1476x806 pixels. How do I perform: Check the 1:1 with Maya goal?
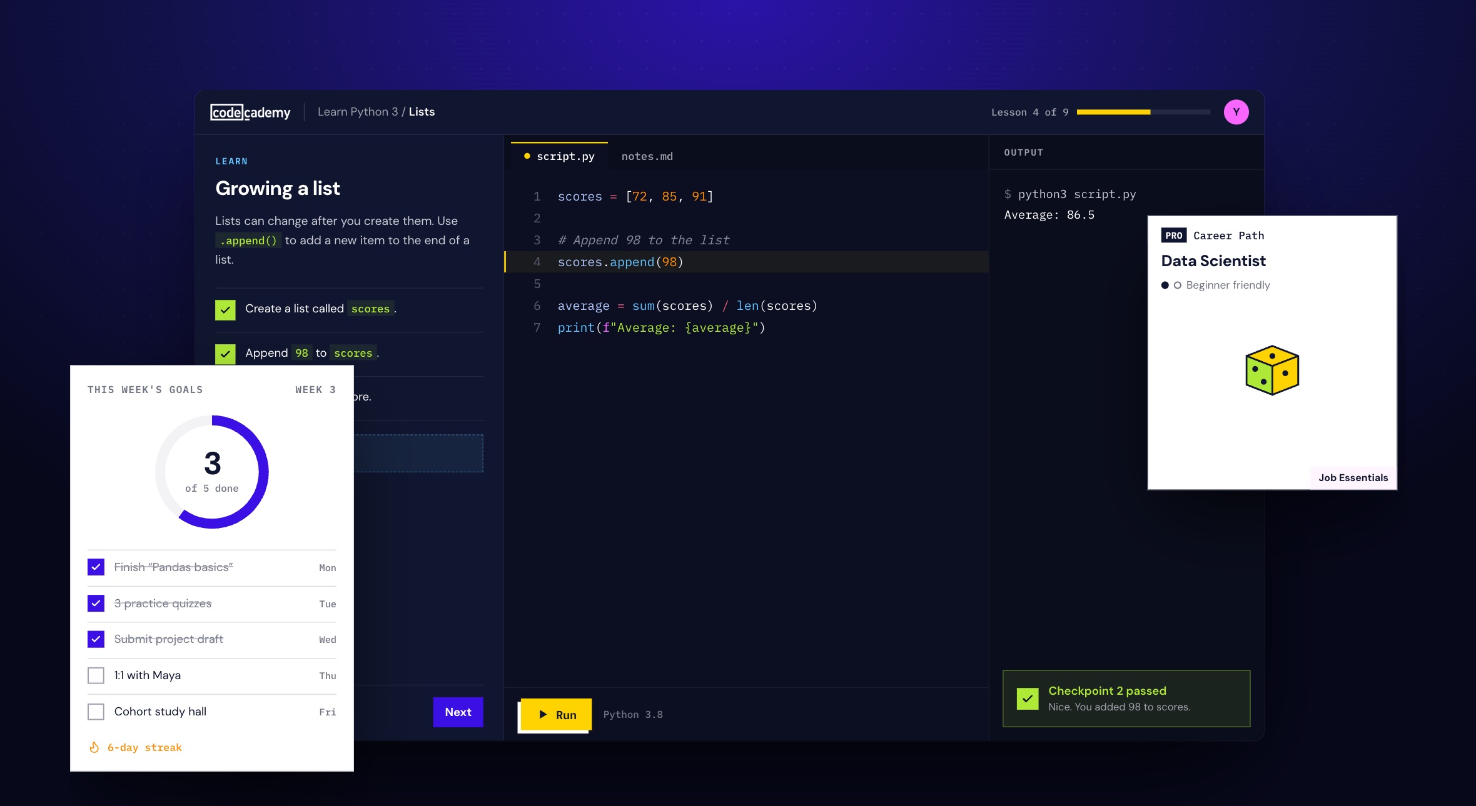[96, 675]
